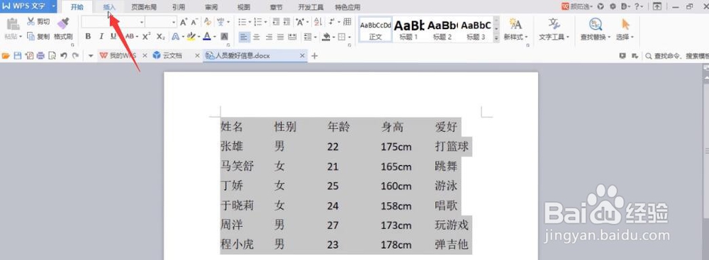Click the plus to add new document tab
Image resolution: width=709 pixels, height=260 pixels.
click(315, 56)
